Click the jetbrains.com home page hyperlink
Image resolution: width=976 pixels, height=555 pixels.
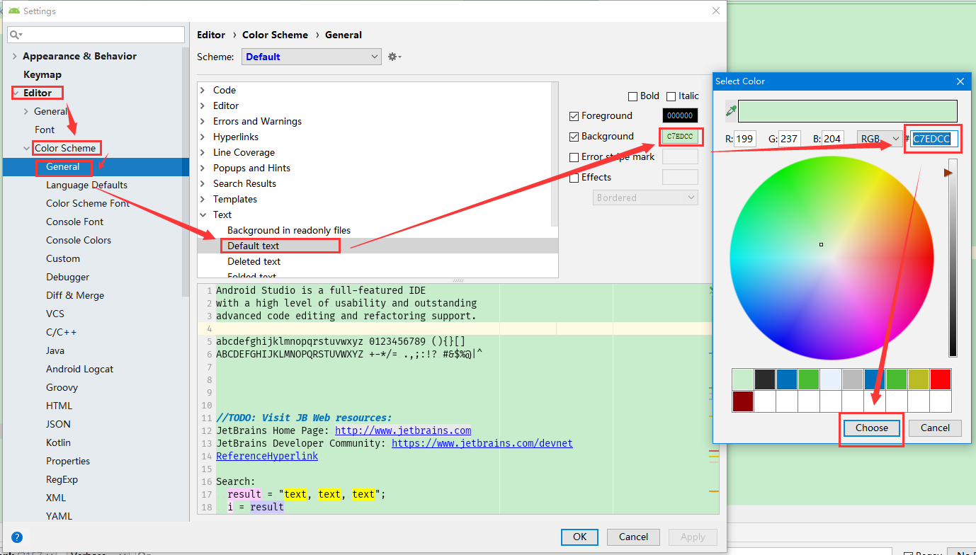point(403,430)
